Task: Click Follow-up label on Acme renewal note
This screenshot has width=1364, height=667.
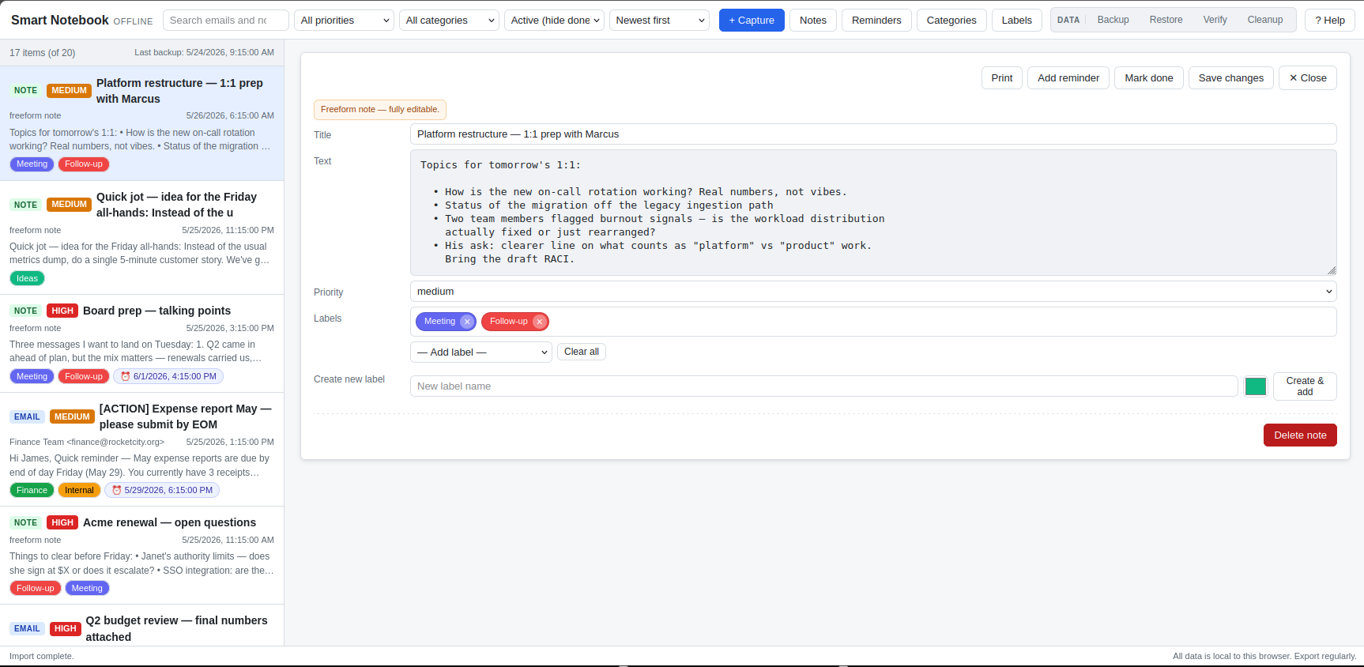Action: coord(36,588)
